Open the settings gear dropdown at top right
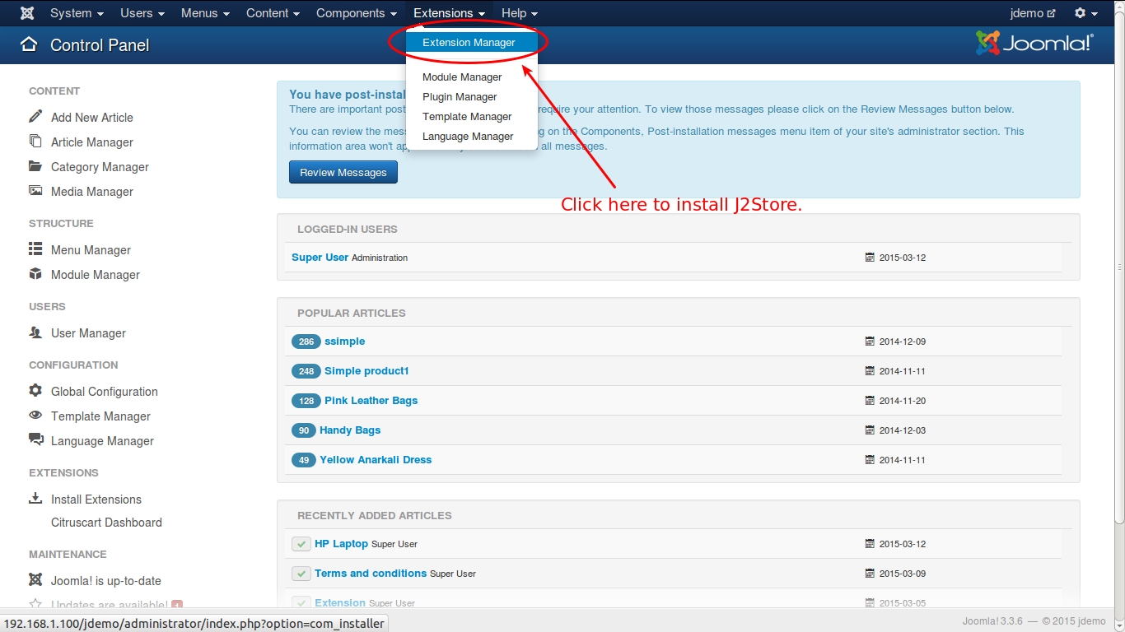Screen dimensions: 1125x632 point(1085,13)
